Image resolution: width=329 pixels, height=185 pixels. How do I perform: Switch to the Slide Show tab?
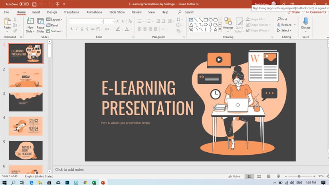point(117,12)
